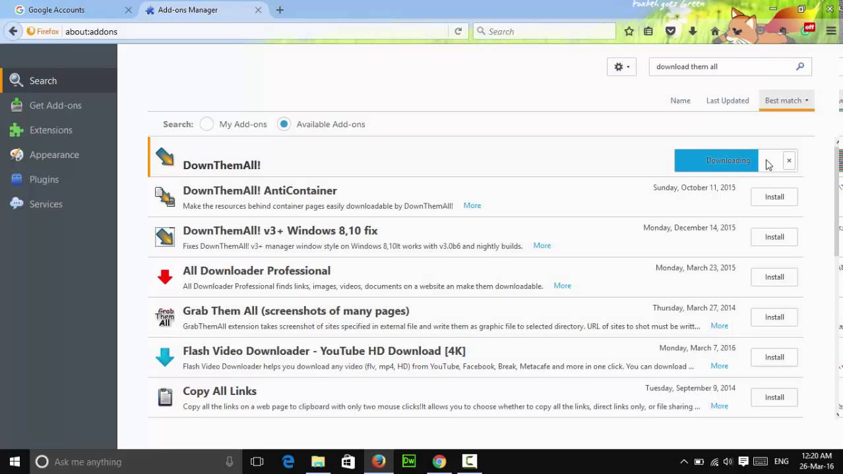Open the Downloads arrow in toolbar

pyautogui.click(x=692, y=31)
